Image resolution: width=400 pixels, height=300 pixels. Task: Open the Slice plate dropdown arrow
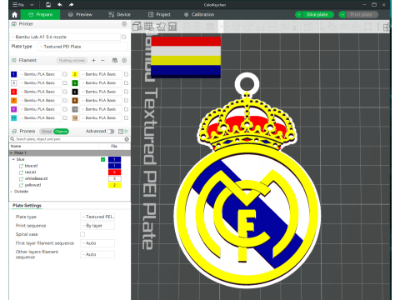298,15
